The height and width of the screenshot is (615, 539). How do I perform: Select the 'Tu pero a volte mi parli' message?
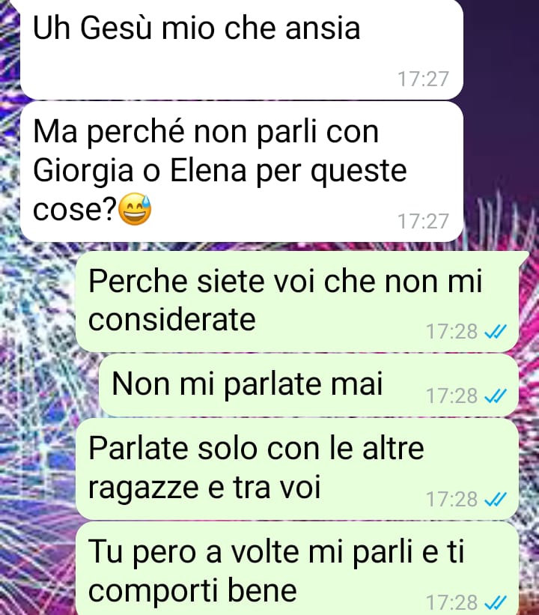coord(297,569)
